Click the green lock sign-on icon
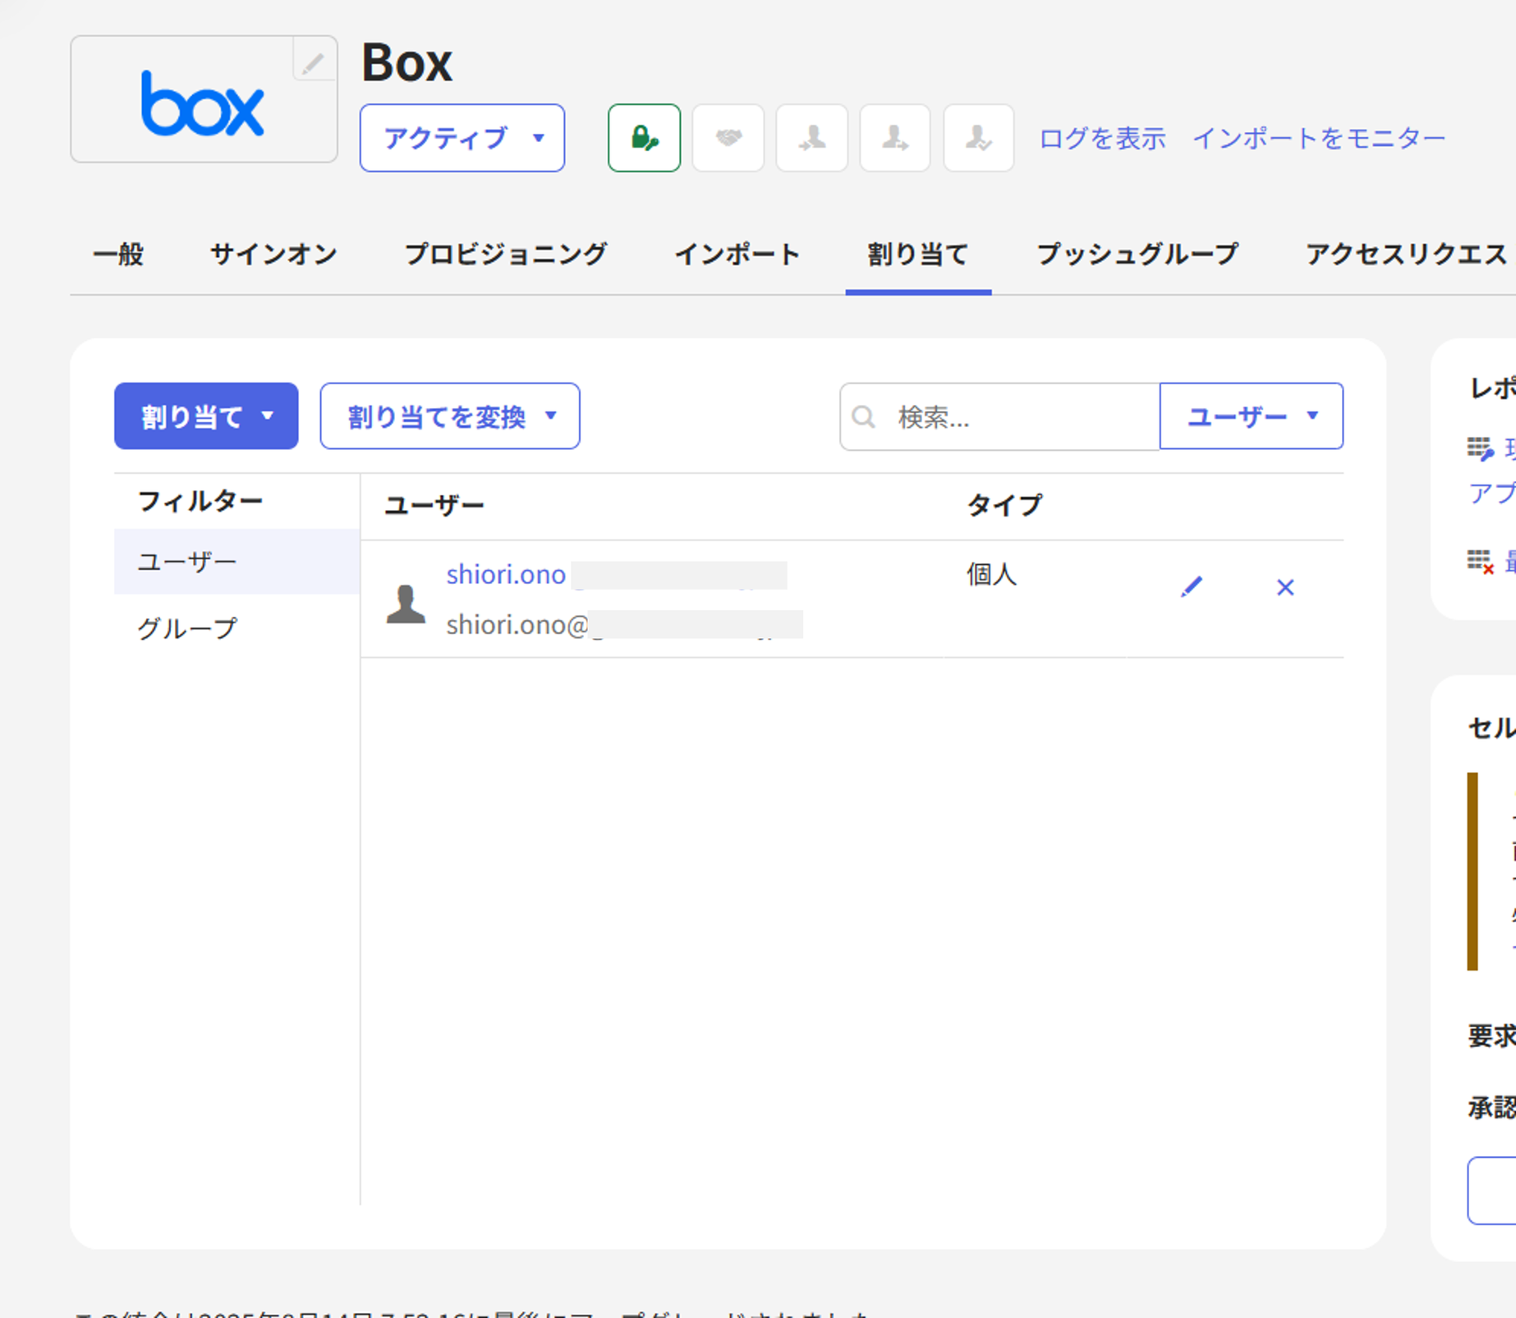Viewport: 1516px width, 1318px height. (x=644, y=138)
